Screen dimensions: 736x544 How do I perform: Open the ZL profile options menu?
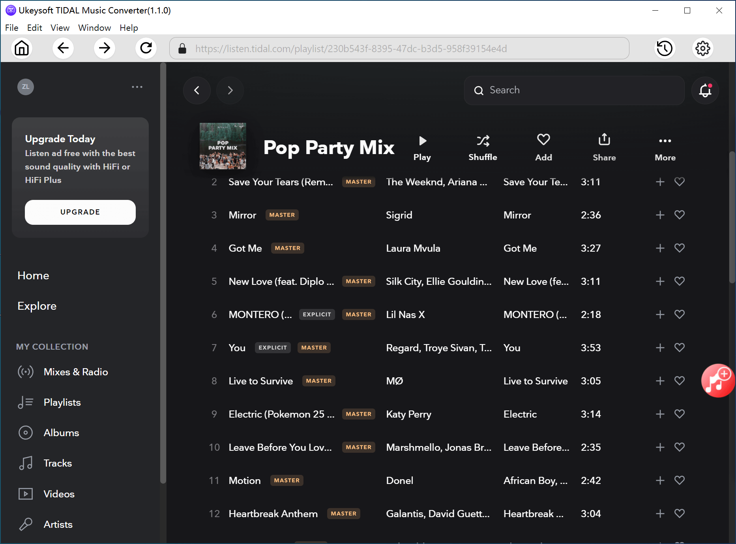(x=137, y=87)
